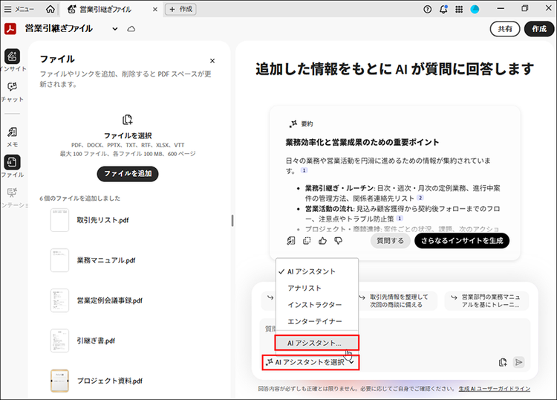The image size is (557, 400).
Task: Copy the summary with the copy icon
Action: (x=307, y=240)
